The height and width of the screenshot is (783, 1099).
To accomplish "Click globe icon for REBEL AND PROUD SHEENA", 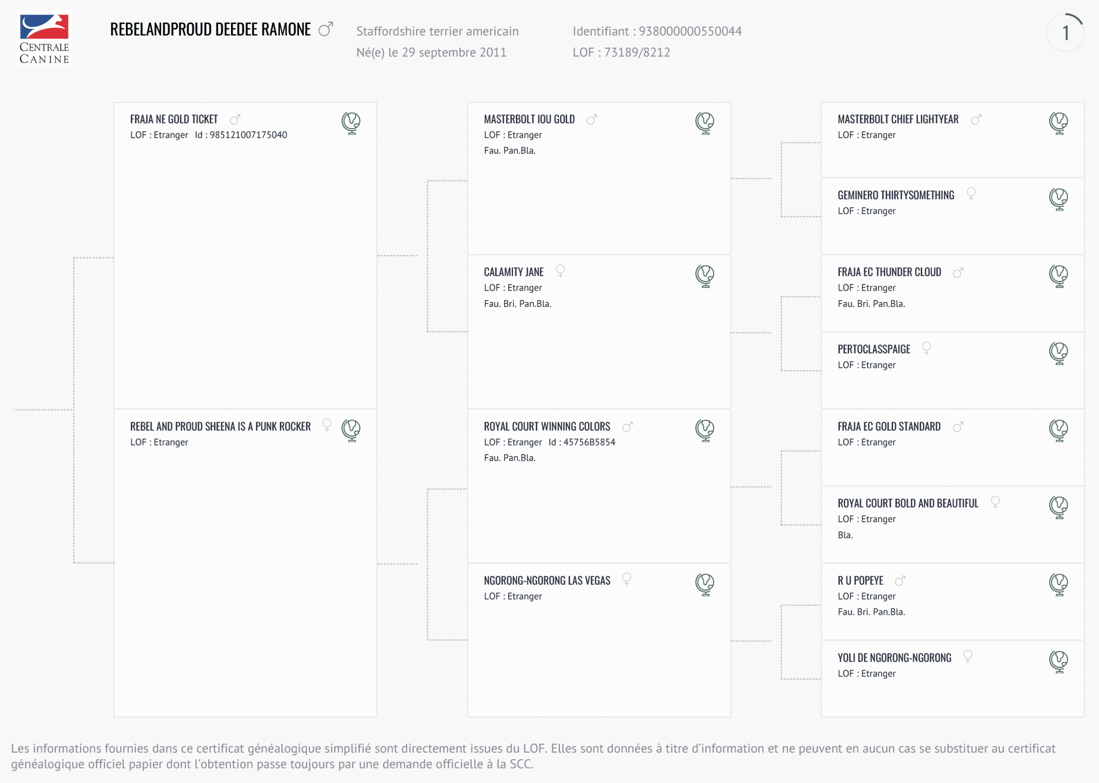I will coord(351,430).
